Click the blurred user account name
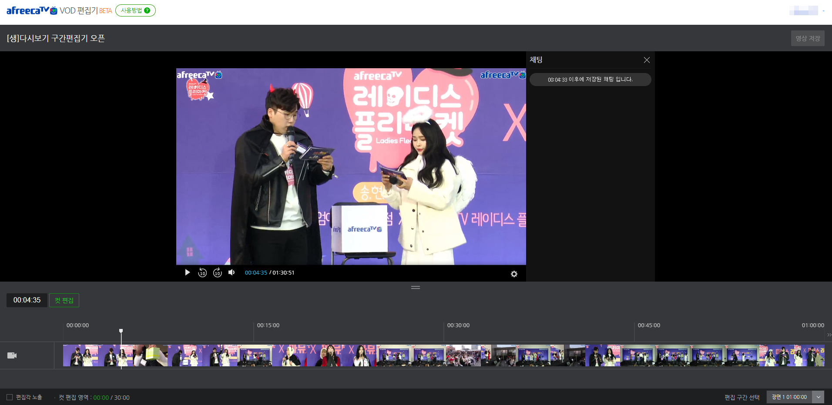 coord(804,10)
